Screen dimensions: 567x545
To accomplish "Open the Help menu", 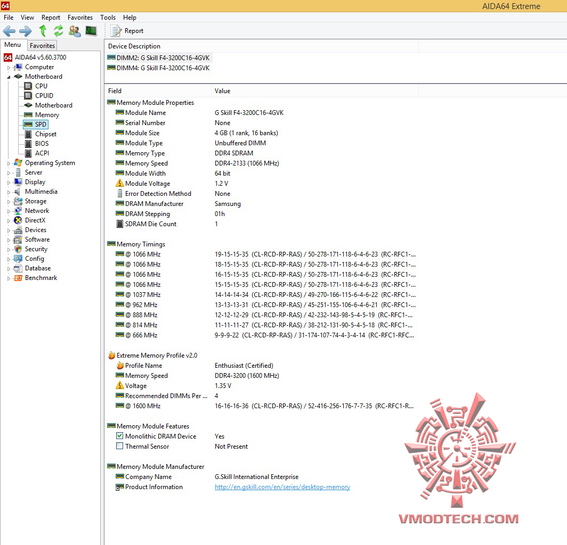I will click(x=129, y=18).
